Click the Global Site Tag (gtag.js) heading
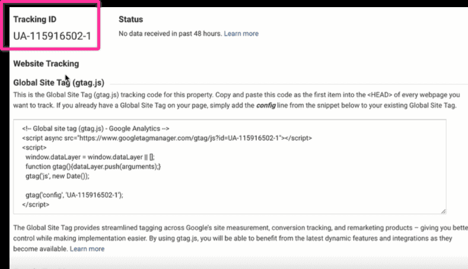 pos(59,83)
